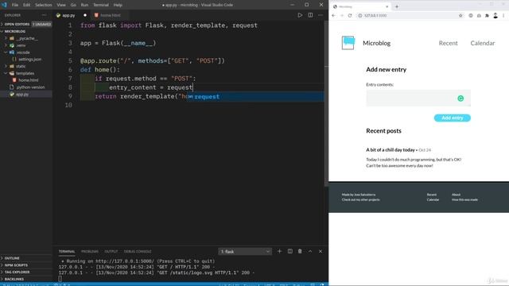Expand the NPM Scripts section

[16, 265]
